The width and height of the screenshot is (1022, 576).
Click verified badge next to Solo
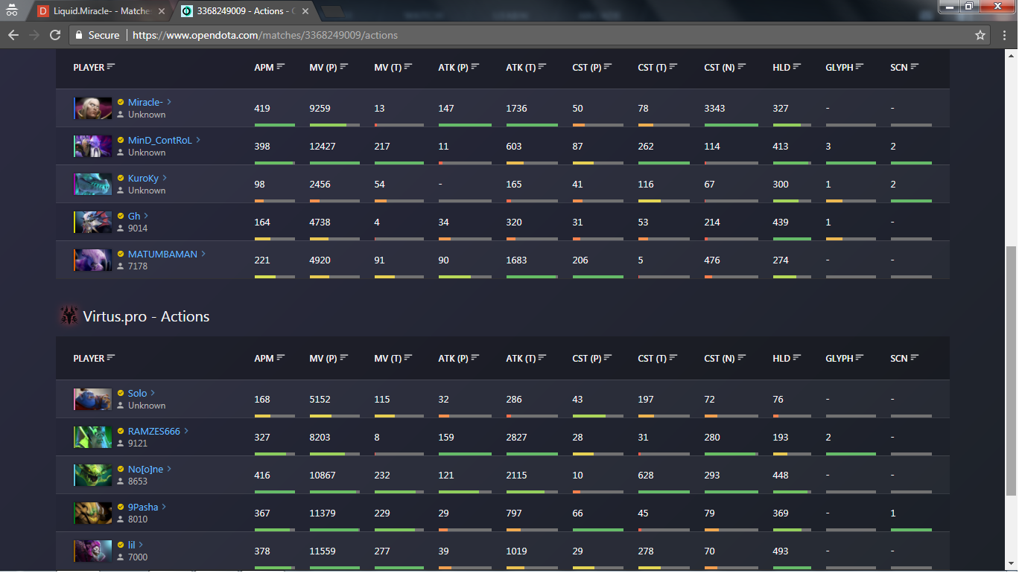121,393
